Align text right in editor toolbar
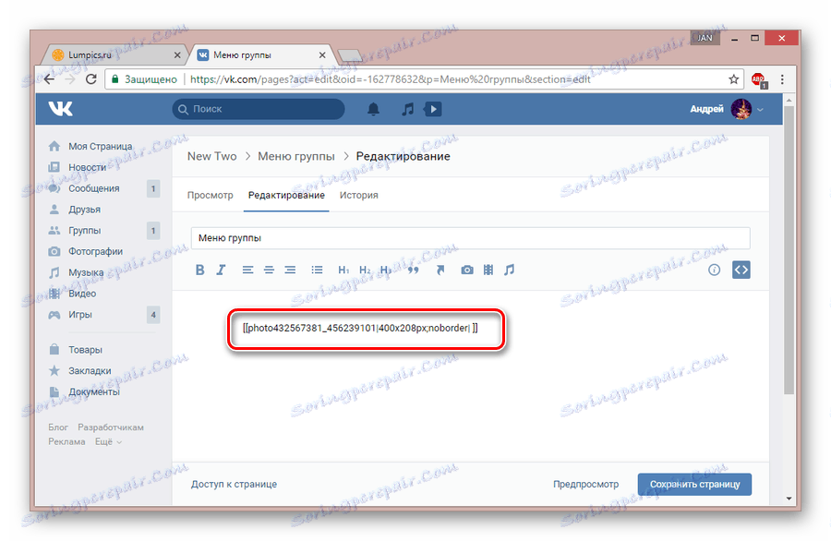This screenshot has height=541, width=831. 290,270
